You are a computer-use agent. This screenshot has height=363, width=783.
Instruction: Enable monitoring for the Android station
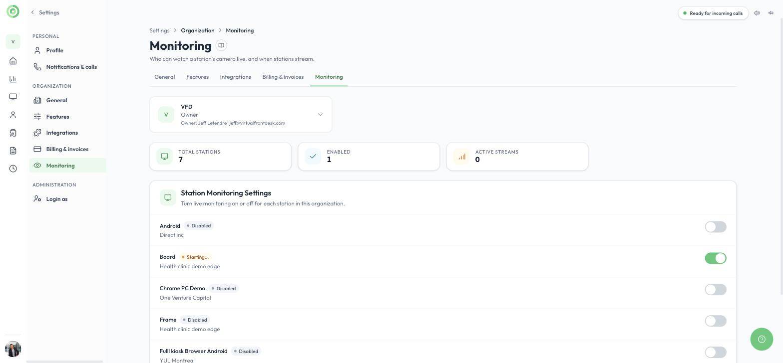716,227
